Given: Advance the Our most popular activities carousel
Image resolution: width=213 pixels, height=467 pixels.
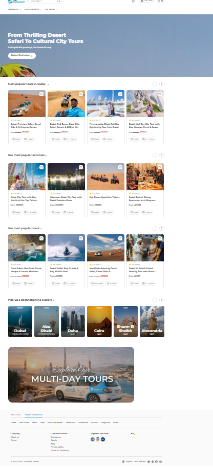Looking at the screenshot, I should 162,155.
